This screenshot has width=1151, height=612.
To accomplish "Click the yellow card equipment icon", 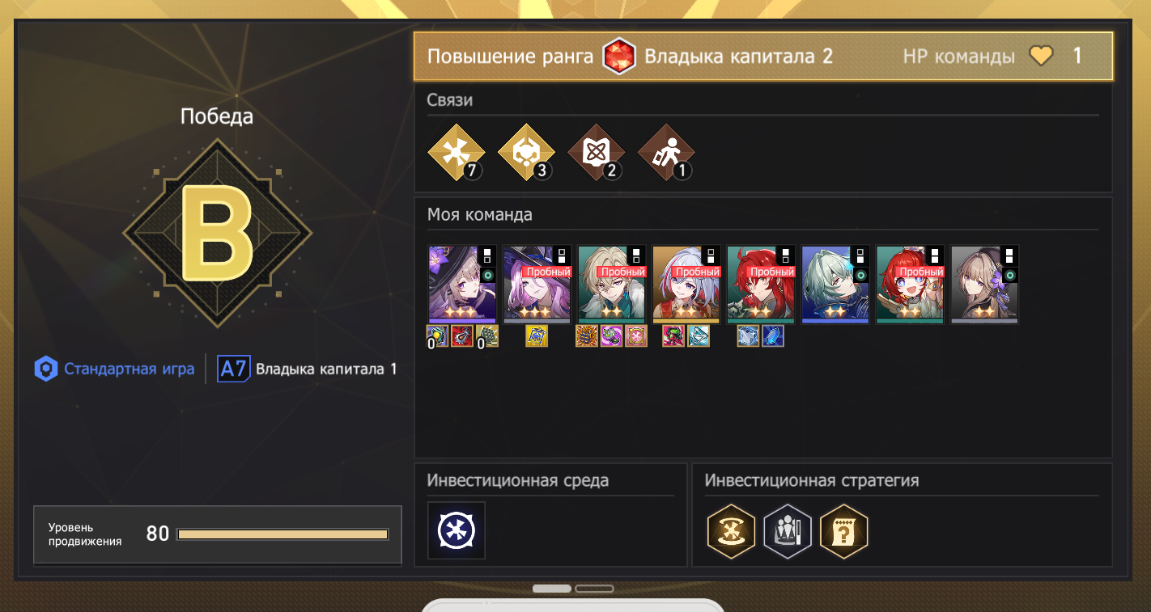I will pyautogui.click(x=537, y=336).
